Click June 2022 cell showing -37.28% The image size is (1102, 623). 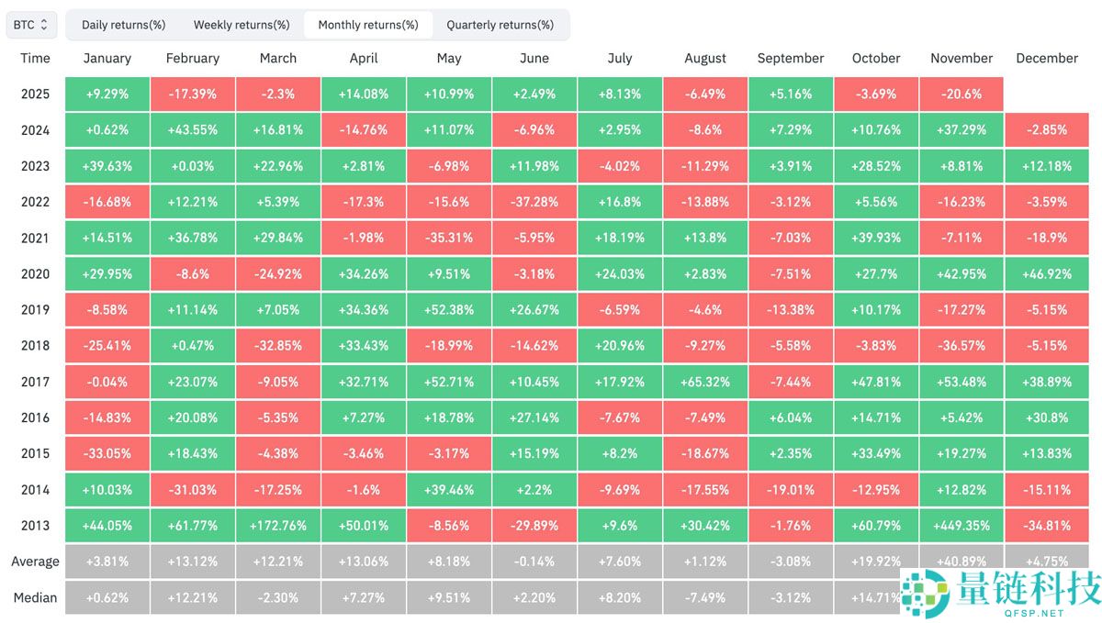[534, 202]
